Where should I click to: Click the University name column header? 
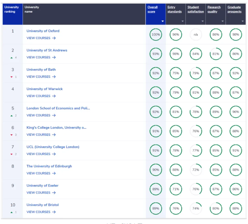(33, 9)
